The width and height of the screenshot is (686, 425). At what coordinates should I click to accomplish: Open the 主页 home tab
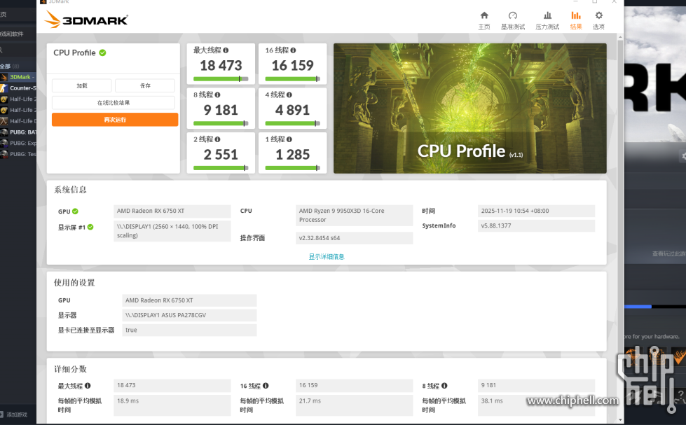click(x=484, y=20)
